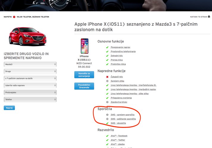Open the Sprejem stika link
This screenshot has height=148, width=212.
pos(117,81)
